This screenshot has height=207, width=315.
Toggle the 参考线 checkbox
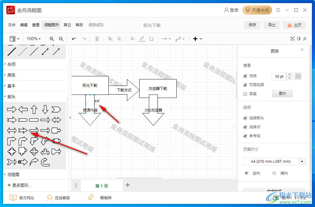click(245, 136)
